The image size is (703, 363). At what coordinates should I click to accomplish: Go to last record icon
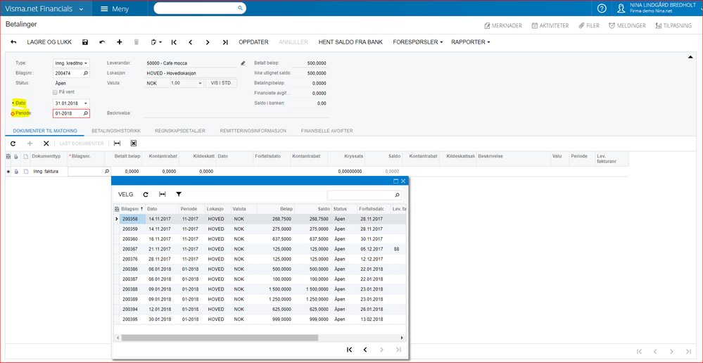point(225,42)
